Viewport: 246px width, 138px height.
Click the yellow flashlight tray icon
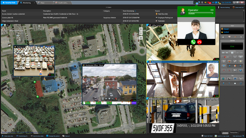click(205, 3)
